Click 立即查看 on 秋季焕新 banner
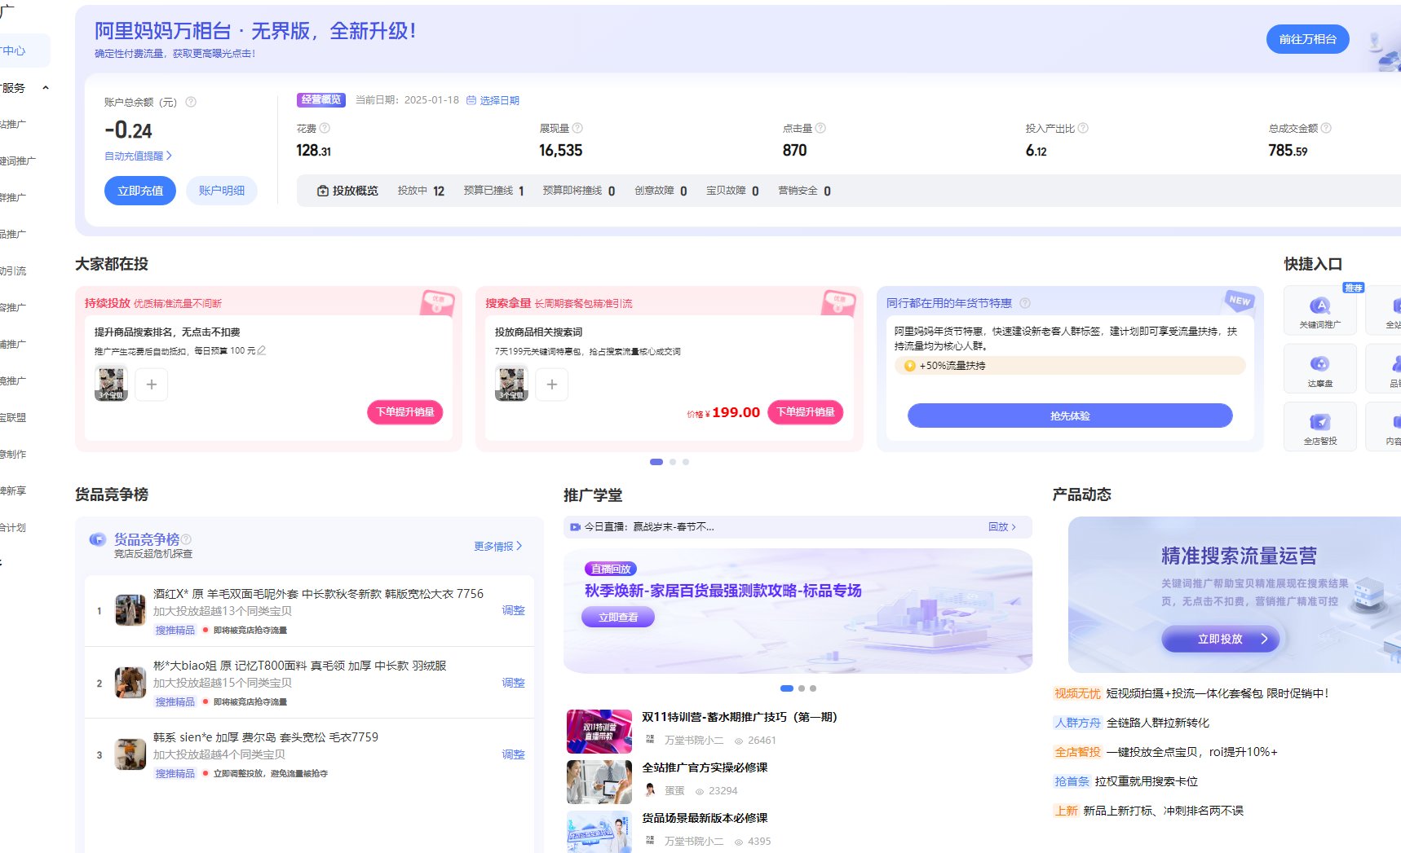The image size is (1401, 853). (x=618, y=618)
